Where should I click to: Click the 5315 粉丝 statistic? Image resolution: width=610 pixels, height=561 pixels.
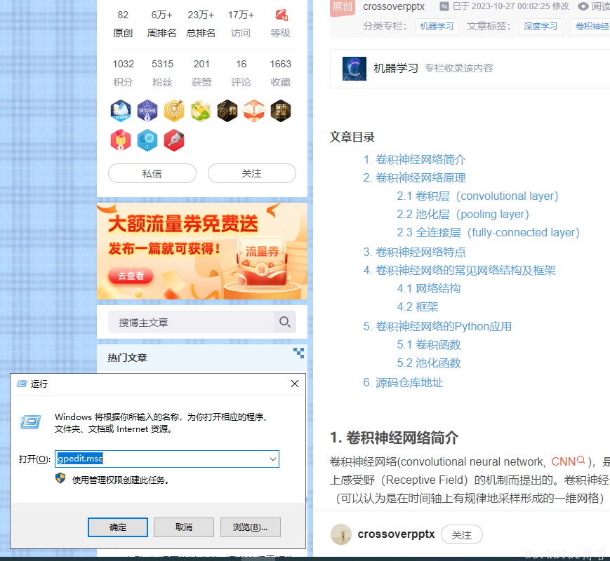click(x=163, y=73)
